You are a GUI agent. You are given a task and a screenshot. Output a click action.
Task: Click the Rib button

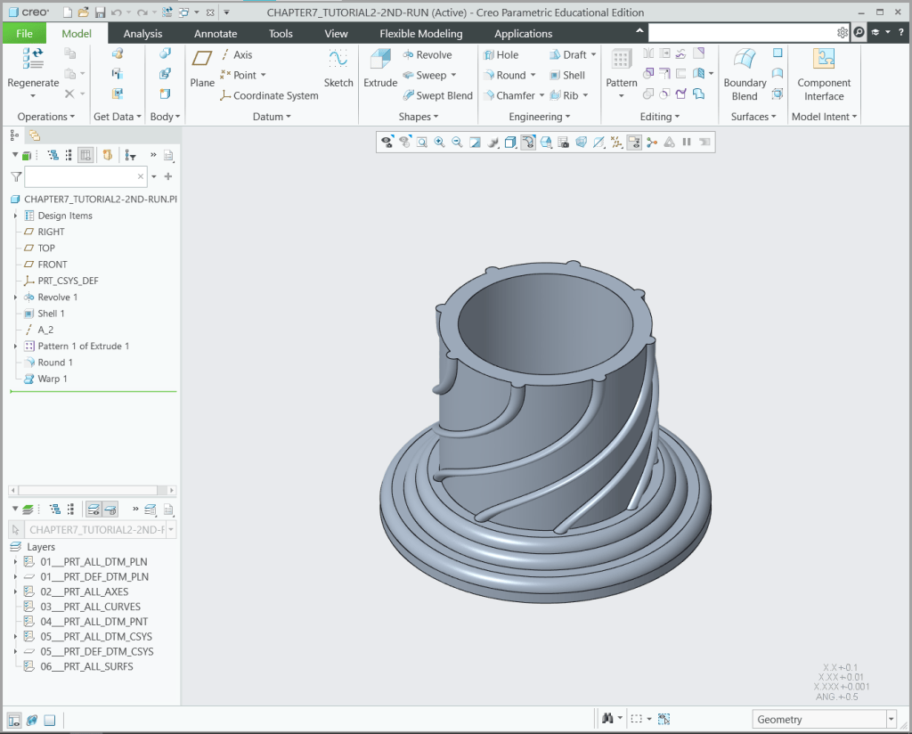[564, 95]
